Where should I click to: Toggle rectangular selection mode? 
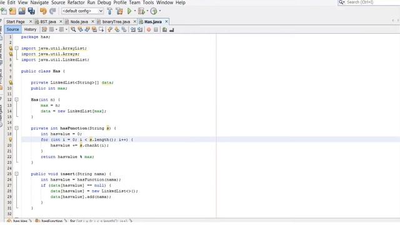101,29
